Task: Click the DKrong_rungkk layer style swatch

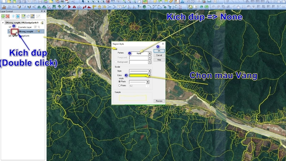Action: (x=14, y=31)
